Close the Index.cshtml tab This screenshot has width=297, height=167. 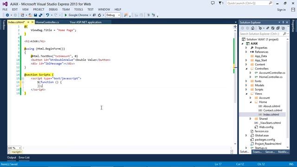coord(32,22)
